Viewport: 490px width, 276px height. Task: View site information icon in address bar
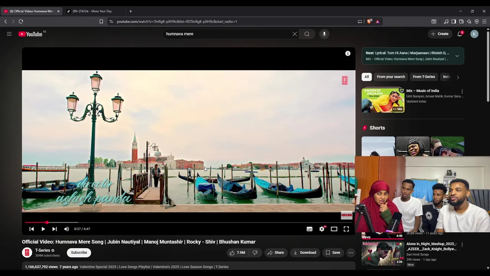tap(111, 21)
